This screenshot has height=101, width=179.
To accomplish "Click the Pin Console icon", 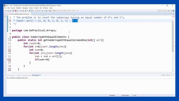I will 162,75.
